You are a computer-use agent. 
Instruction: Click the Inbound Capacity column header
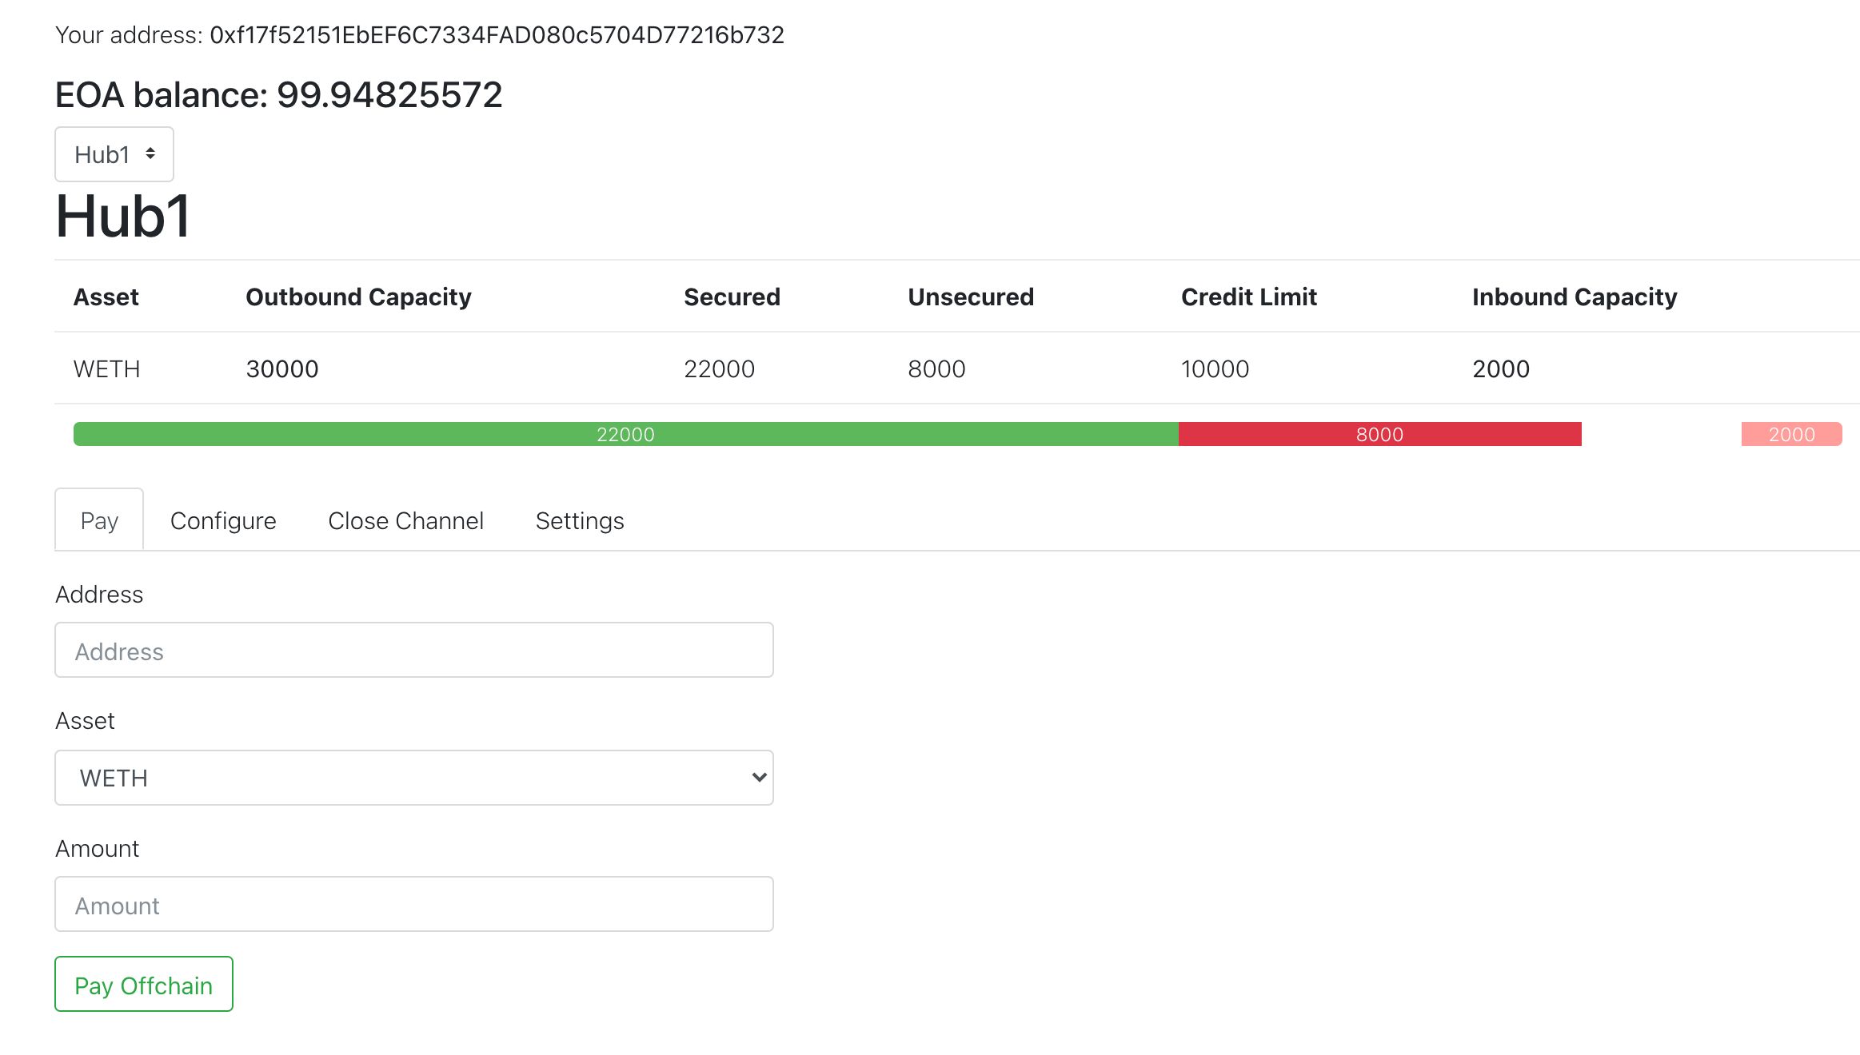[1575, 297]
